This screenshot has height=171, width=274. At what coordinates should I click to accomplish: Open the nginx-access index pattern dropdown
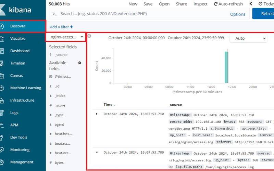click(66, 37)
